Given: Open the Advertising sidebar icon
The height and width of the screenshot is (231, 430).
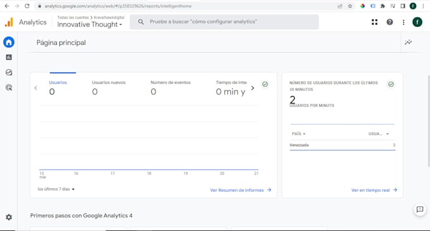Looking at the screenshot, I should (9, 88).
